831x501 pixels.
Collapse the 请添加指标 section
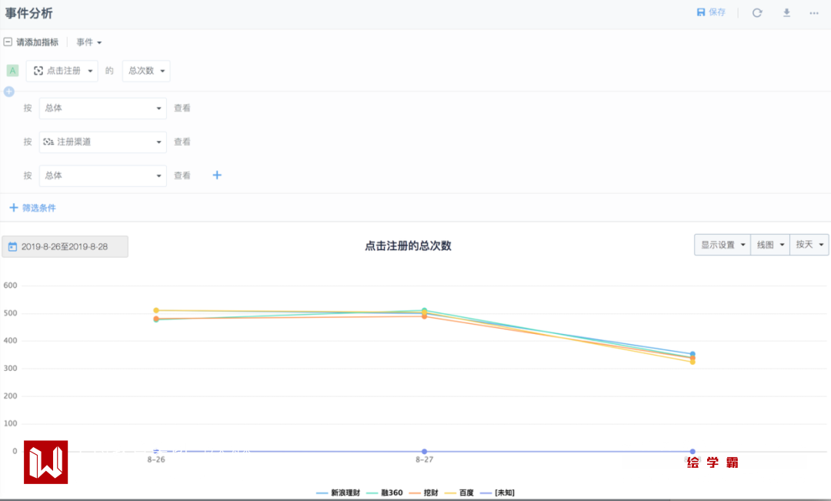[x=8, y=42]
